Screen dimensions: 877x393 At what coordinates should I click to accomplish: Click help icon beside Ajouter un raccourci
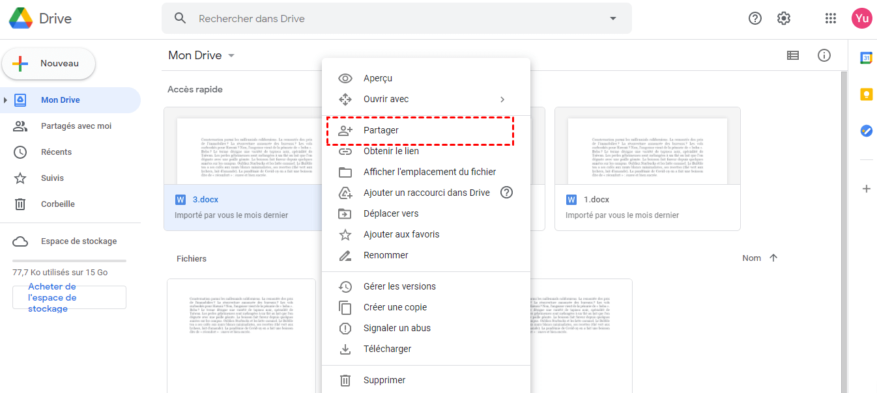point(506,193)
